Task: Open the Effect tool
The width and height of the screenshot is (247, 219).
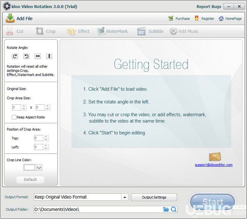Action: [71, 31]
